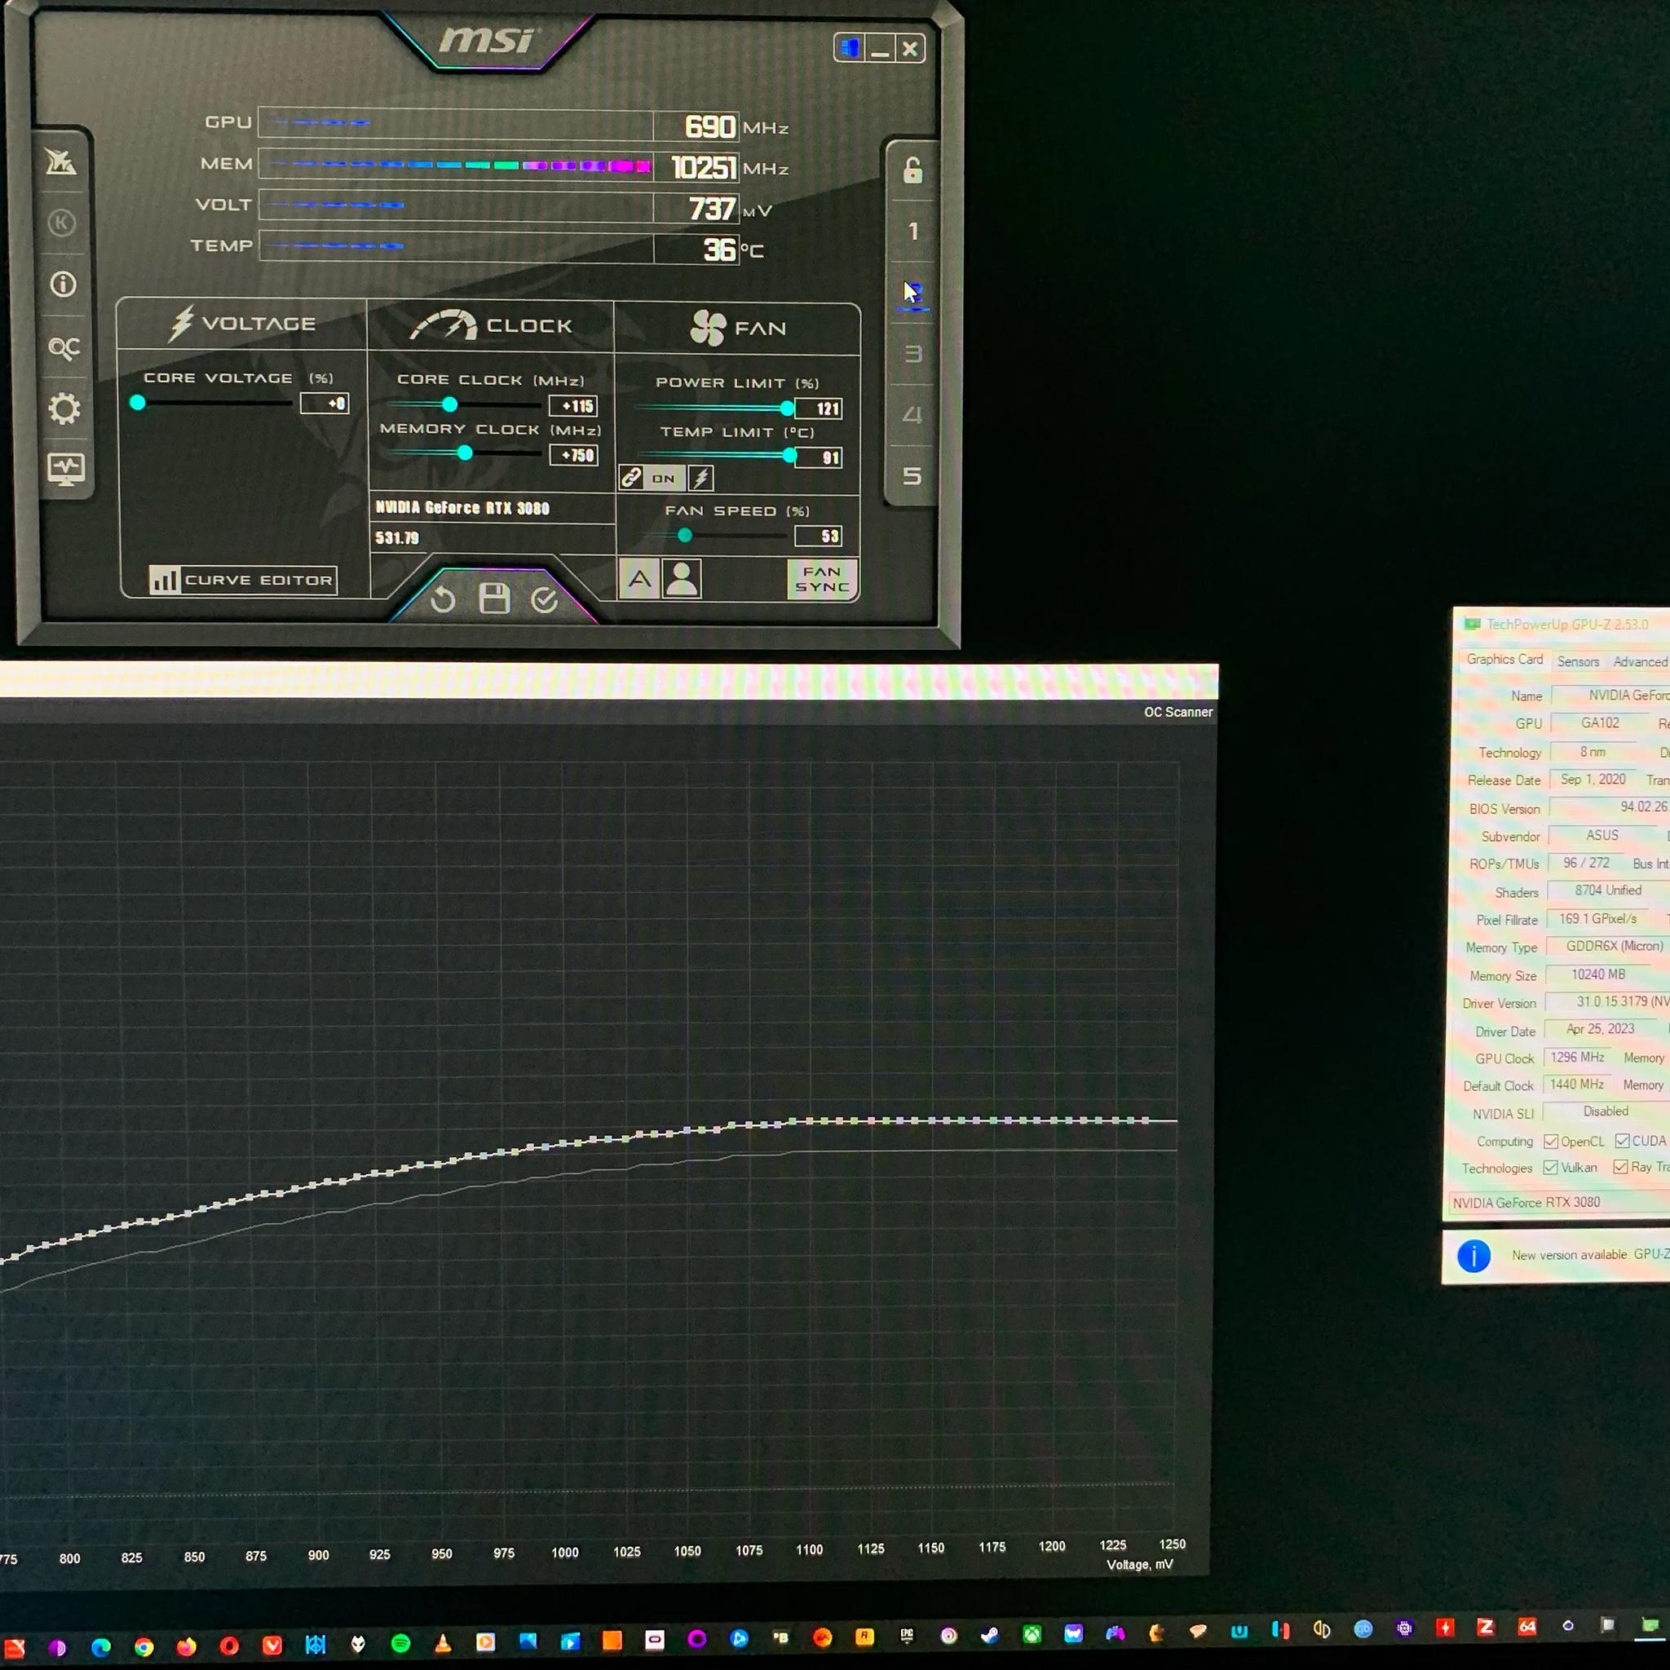This screenshot has width=1670, height=1670.
Task: Open Firefox from the taskbar
Action: (x=187, y=1646)
